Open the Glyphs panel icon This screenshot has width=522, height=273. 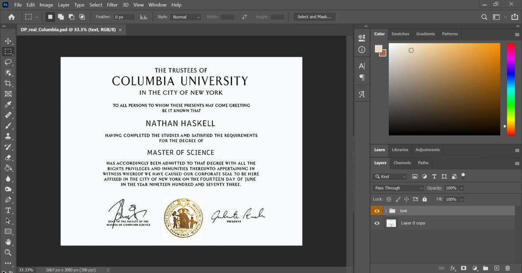[x=361, y=94]
